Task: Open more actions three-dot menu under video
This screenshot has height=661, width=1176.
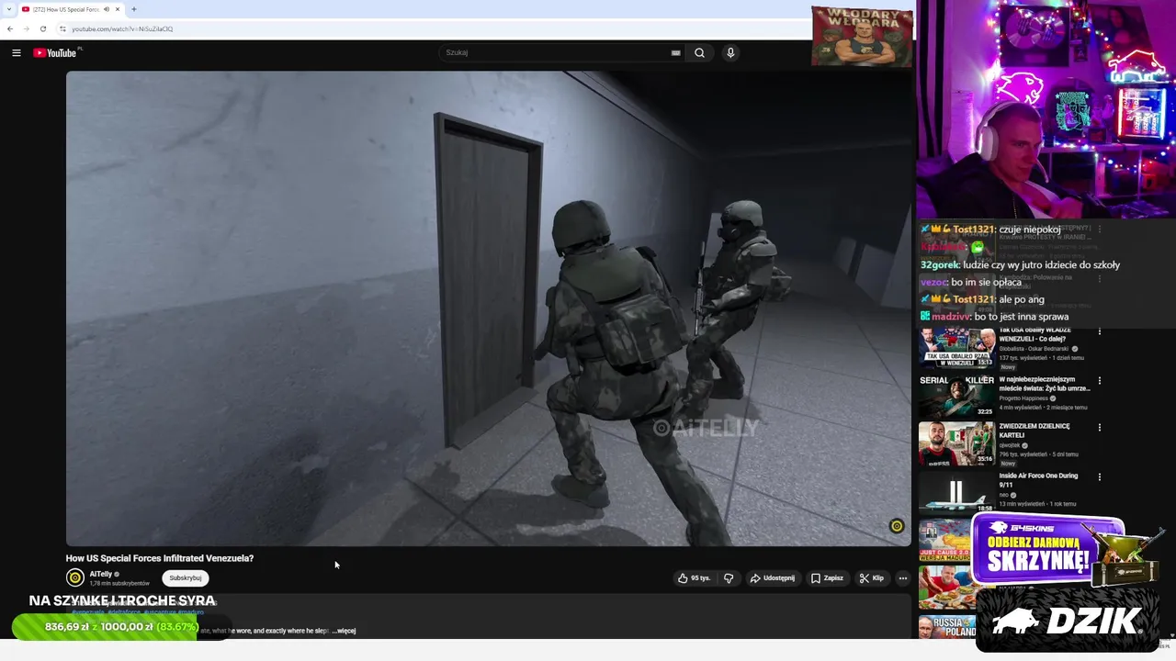Action: click(x=902, y=578)
